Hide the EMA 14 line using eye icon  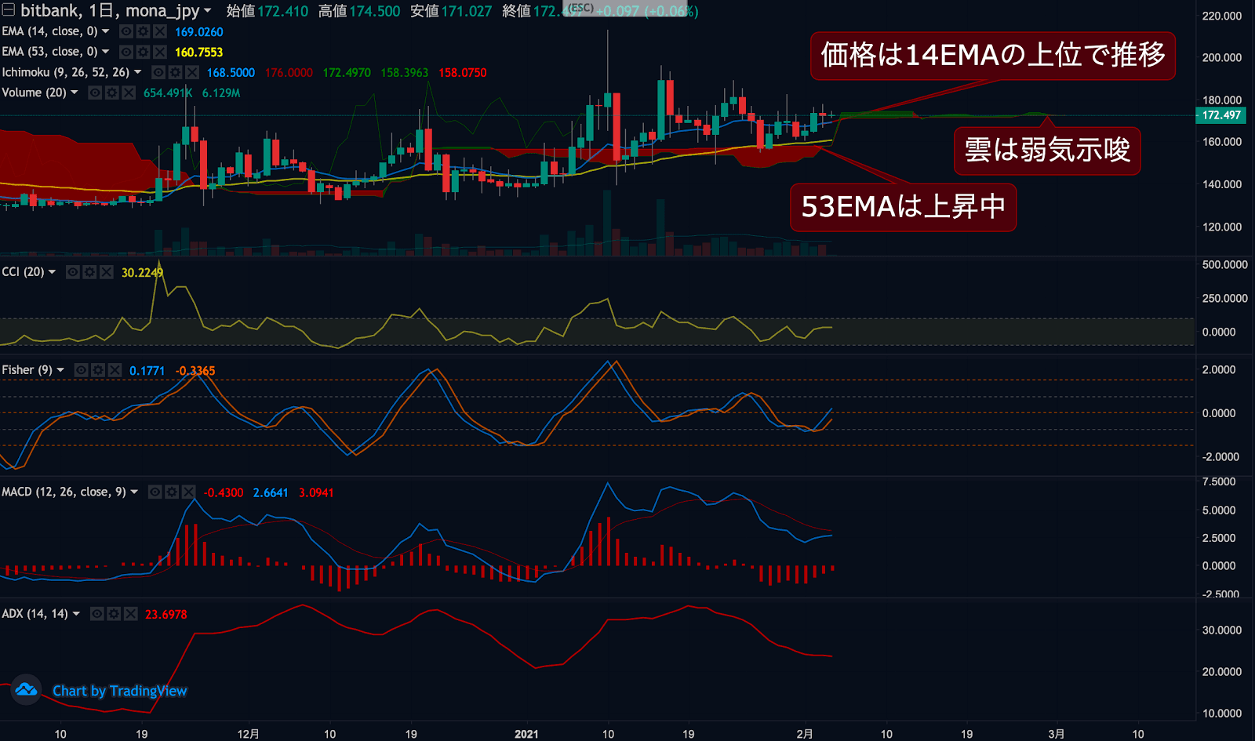coord(125,31)
